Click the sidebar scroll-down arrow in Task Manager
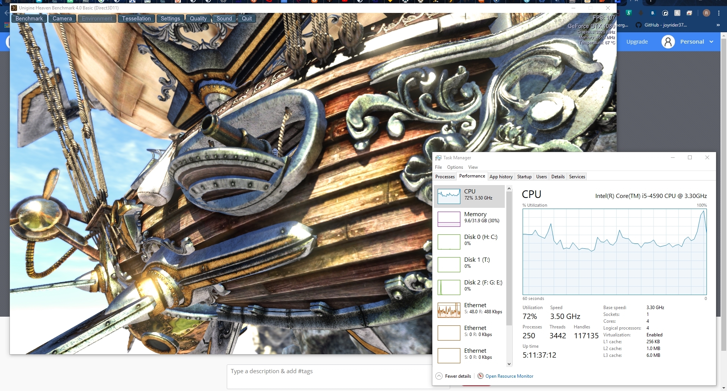727x391 pixels. click(509, 364)
